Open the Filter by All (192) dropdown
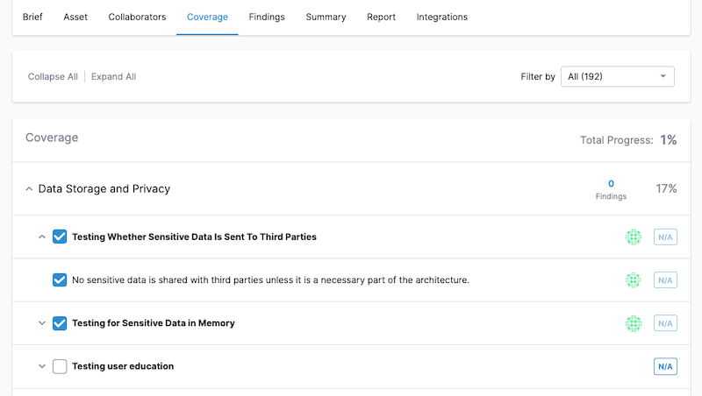The height and width of the screenshot is (396, 702). pos(617,76)
